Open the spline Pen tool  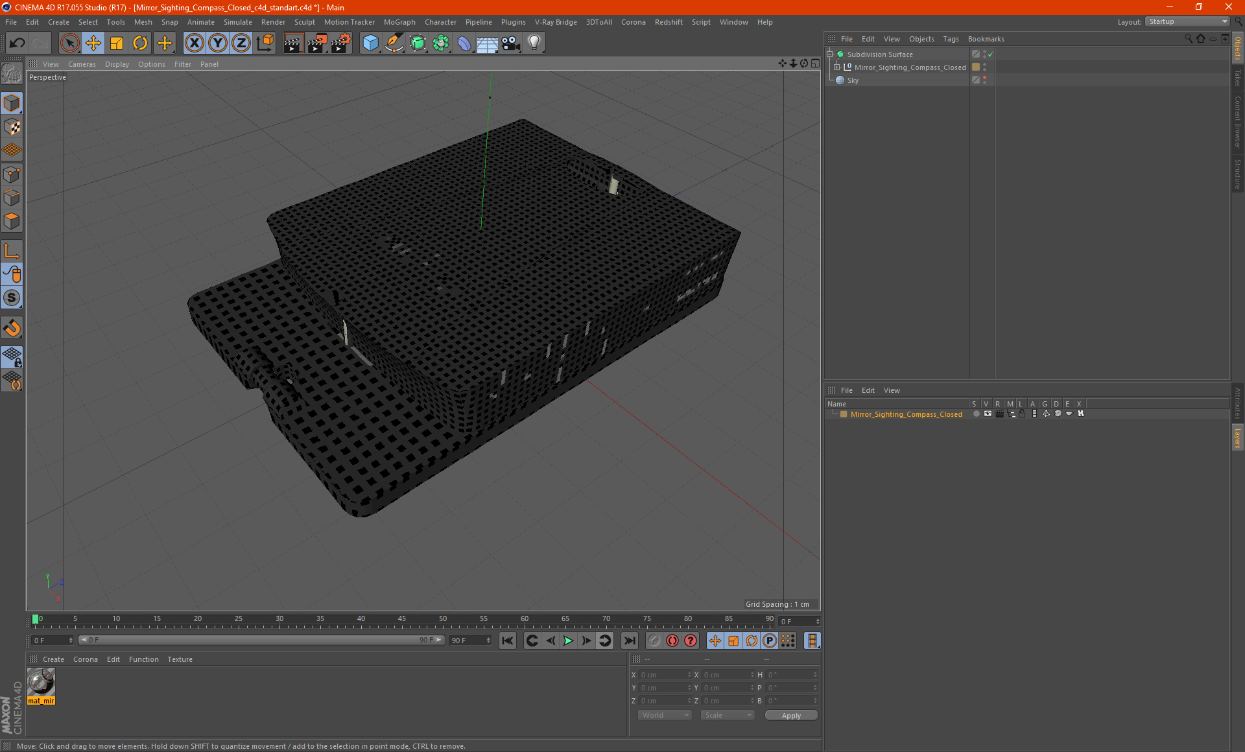coord(394,43)
